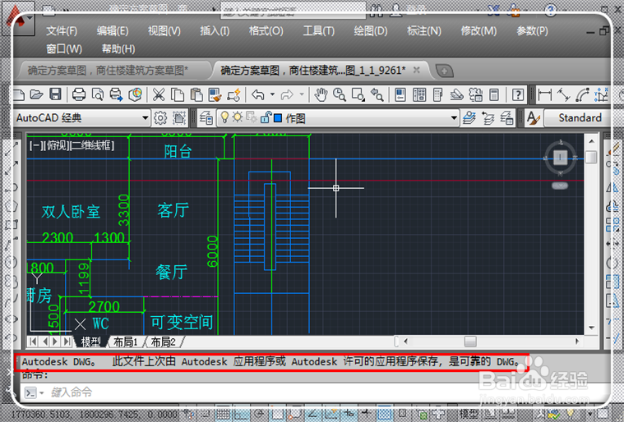Toggle the layer lock padlock icon
This screenshot has width=624, height=422.
[266, 117]
